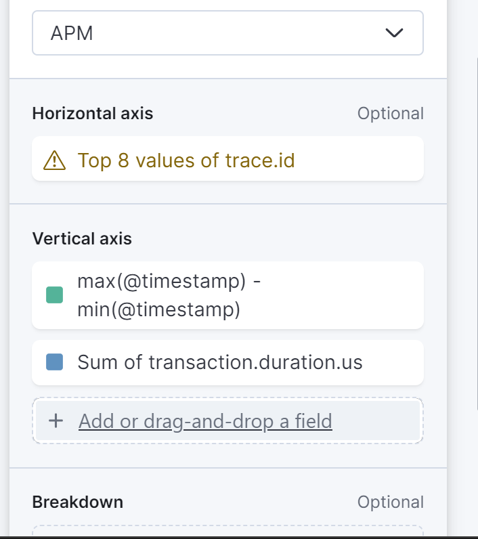Open Top 8 values of trace.id settings
This screenshot has height=539, width=478.
[x=186, y=160]
